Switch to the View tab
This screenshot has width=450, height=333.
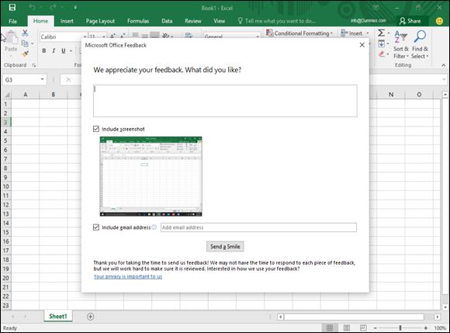pos(219,21)
